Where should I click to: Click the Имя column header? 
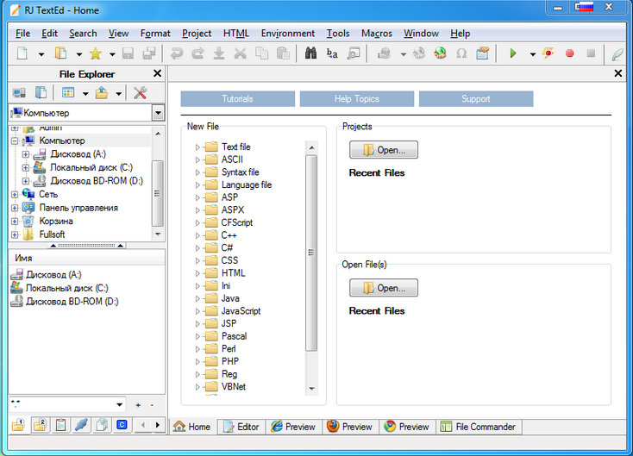[x=86, y=259]
